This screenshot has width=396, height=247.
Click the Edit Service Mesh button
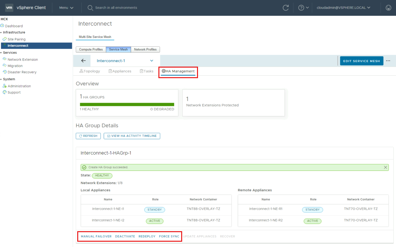click(361, 61)
